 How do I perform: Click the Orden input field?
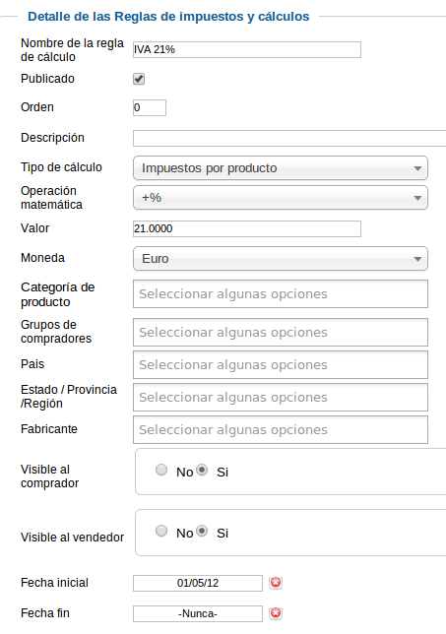click(150, 107)
